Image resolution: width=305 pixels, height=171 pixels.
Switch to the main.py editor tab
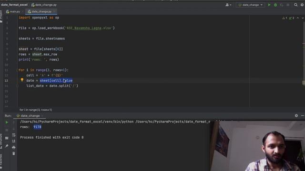coord(13,11)
